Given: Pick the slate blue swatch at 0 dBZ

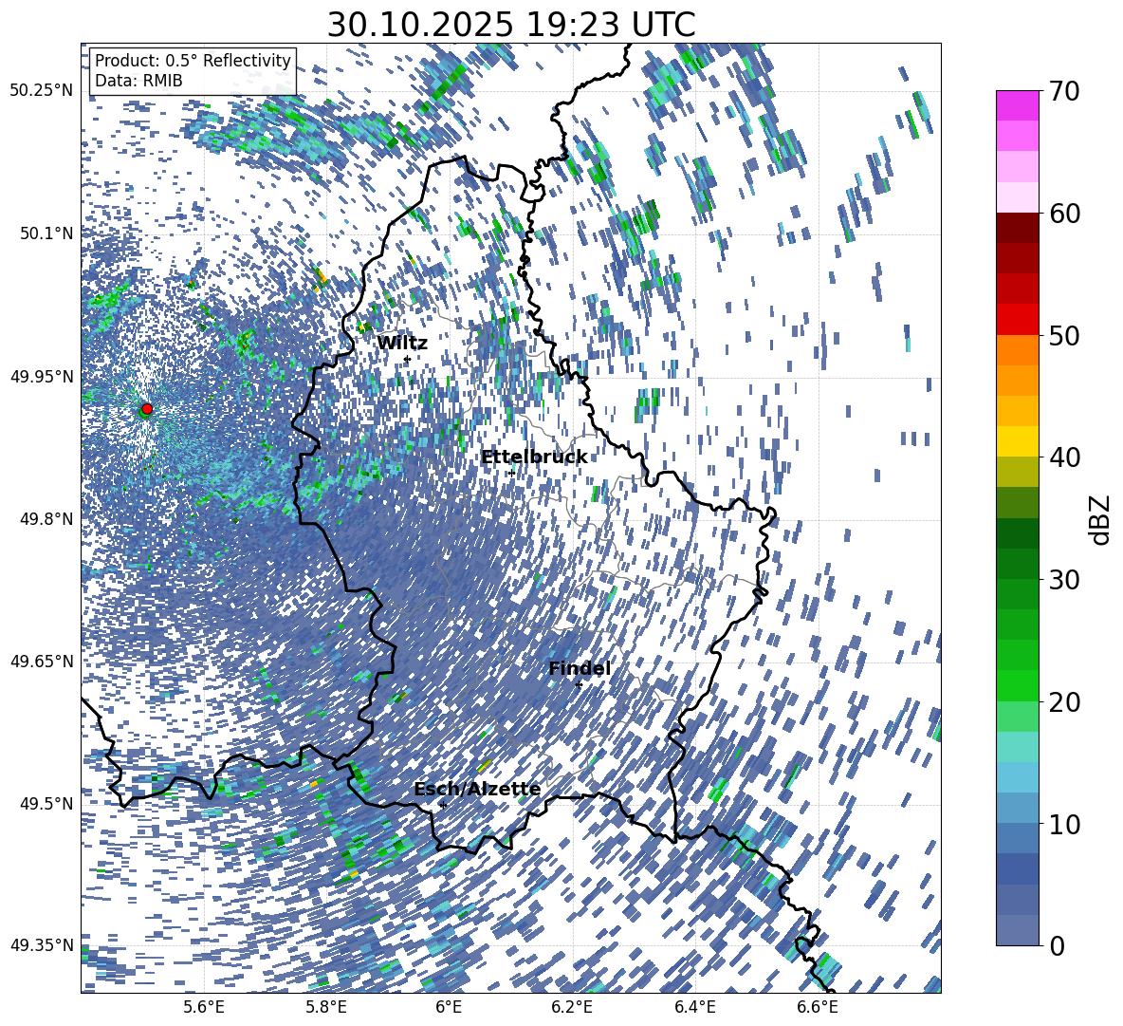Looking at the screenshot, I should [1018, 930].
